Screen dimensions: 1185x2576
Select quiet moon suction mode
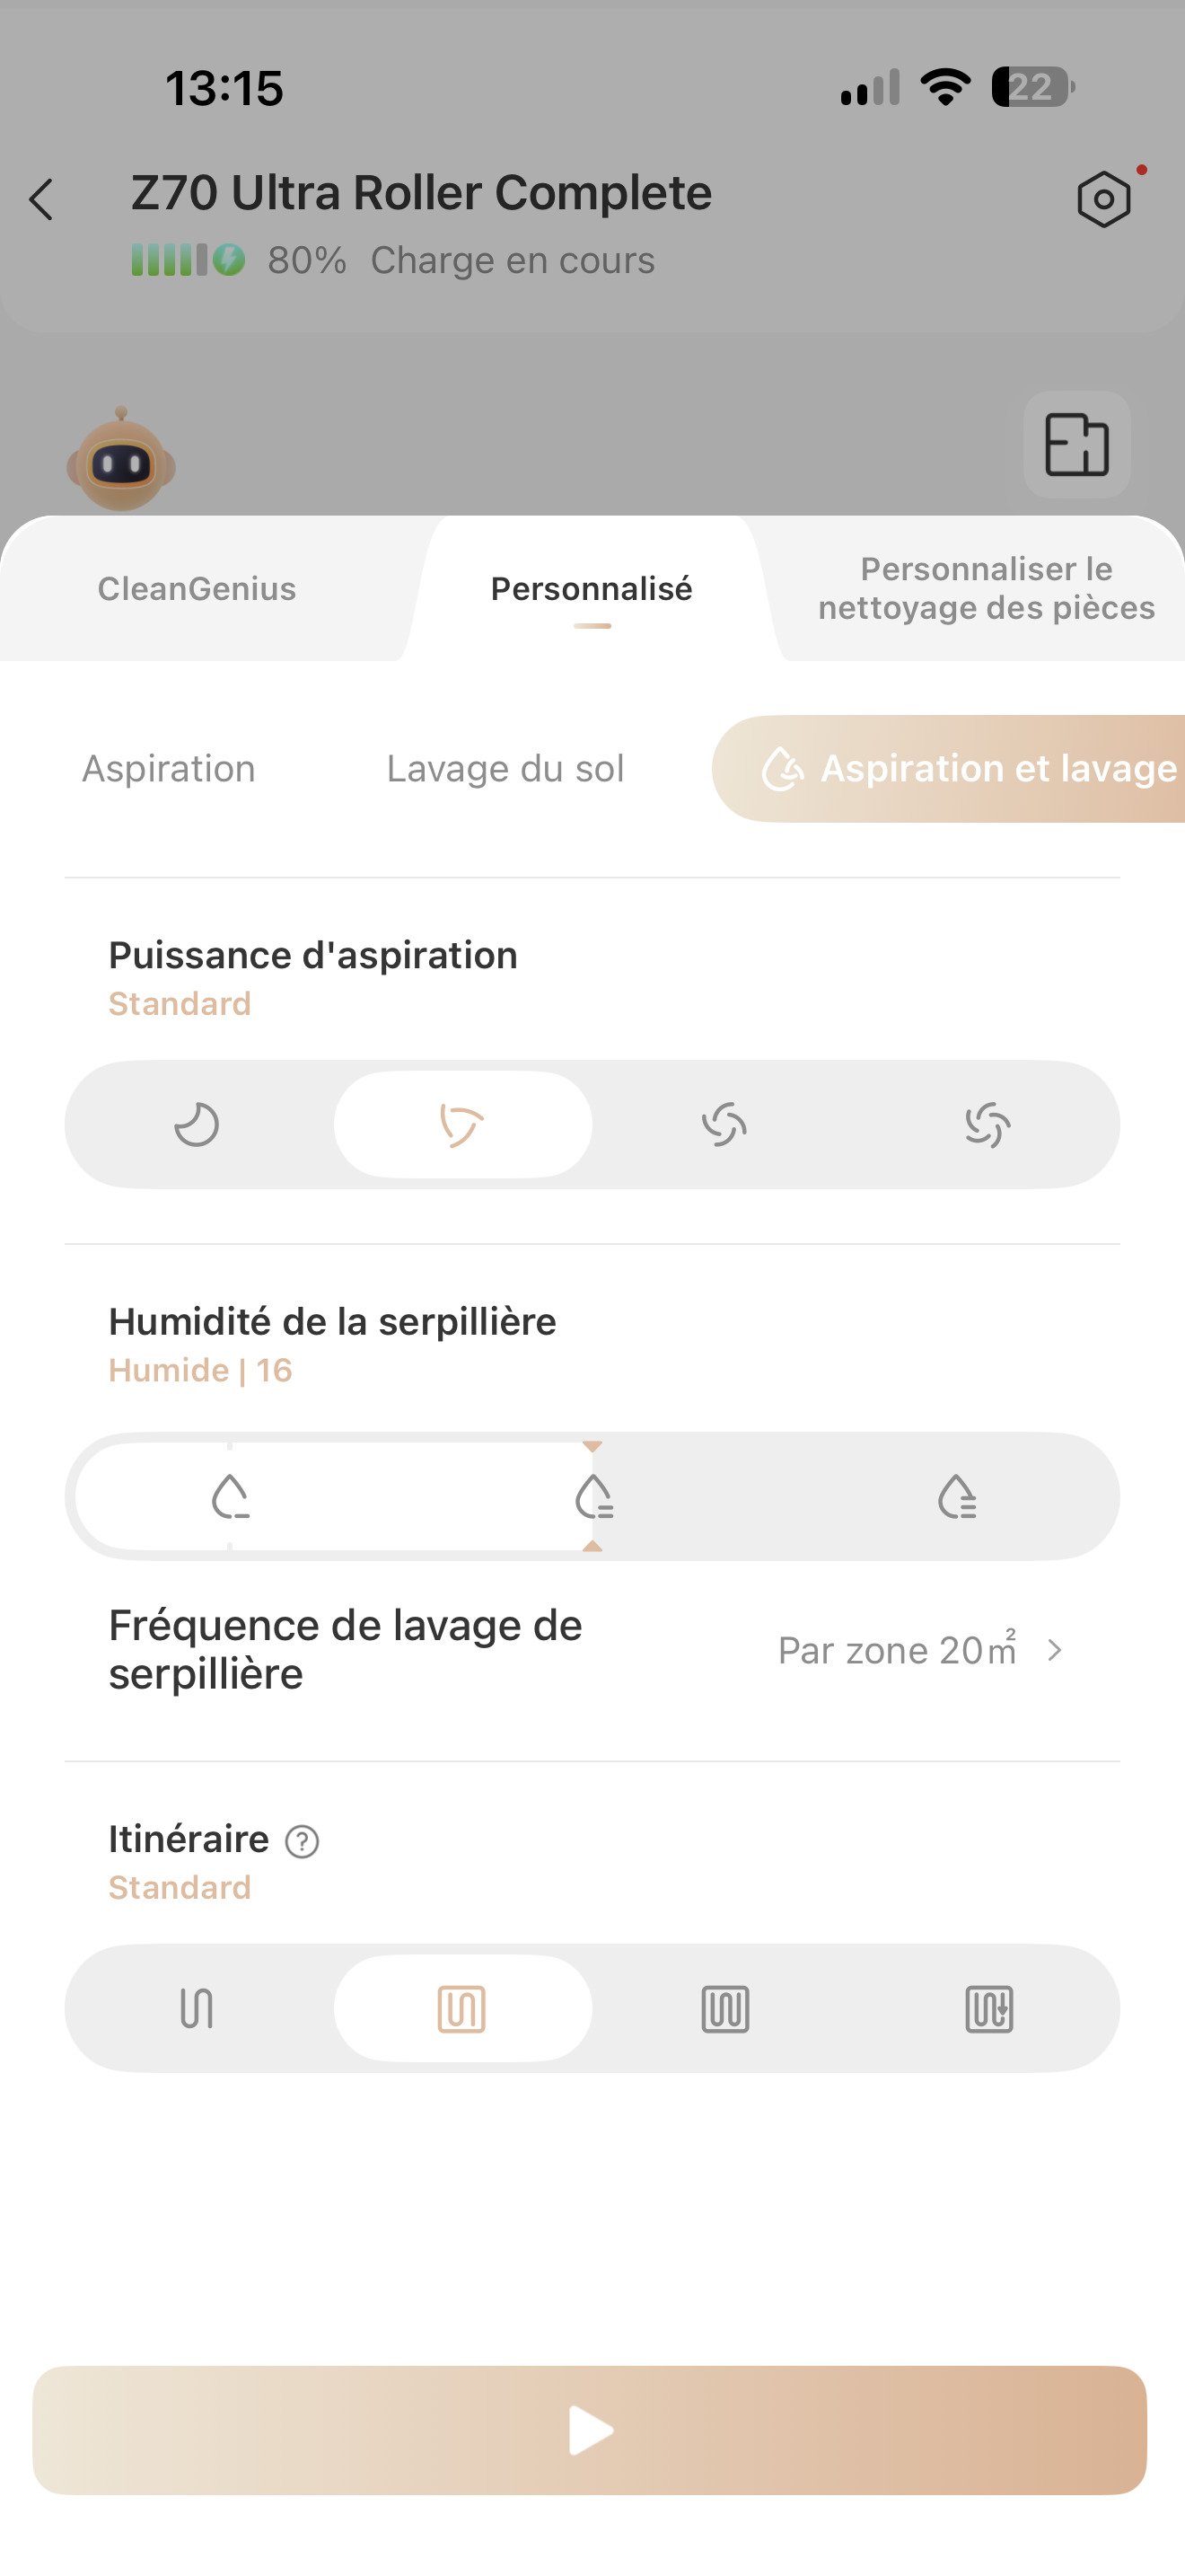(197, 1125)
